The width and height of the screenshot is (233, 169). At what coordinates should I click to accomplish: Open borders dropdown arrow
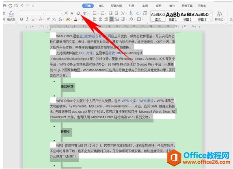click(142, 19)
